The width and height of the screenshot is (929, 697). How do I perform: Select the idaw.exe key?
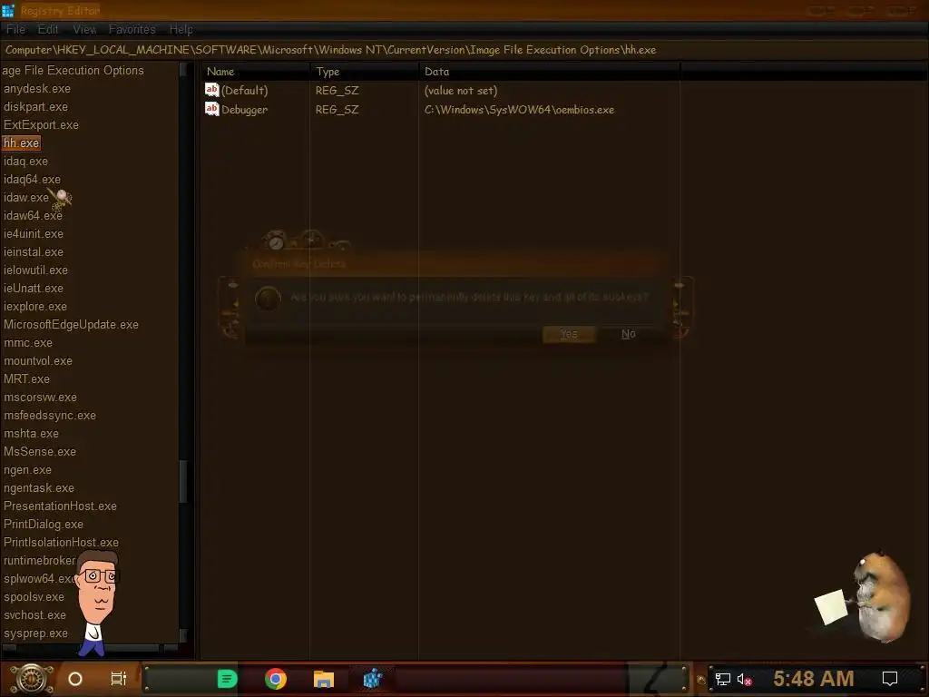[x=26, y=197]
